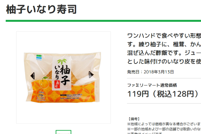
Task: Click the note about stores not carrying item
Action: (x=164, y=129)
